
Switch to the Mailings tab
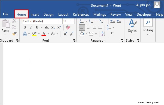coord(100,15)
